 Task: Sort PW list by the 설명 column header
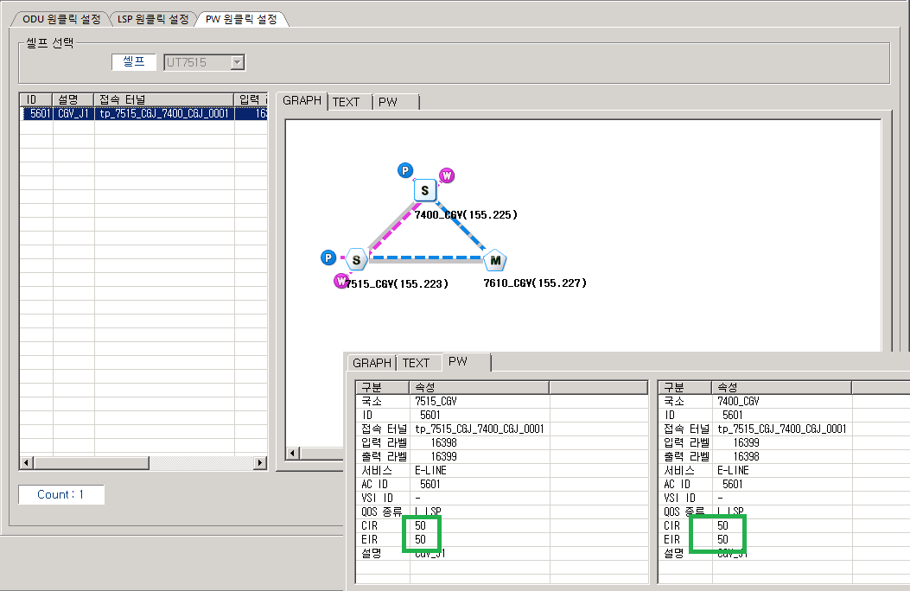[73, 99]
